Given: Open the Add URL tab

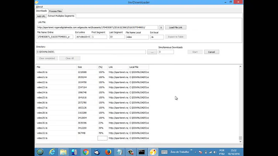Looking at the screenshot, I should coord(41,16).
